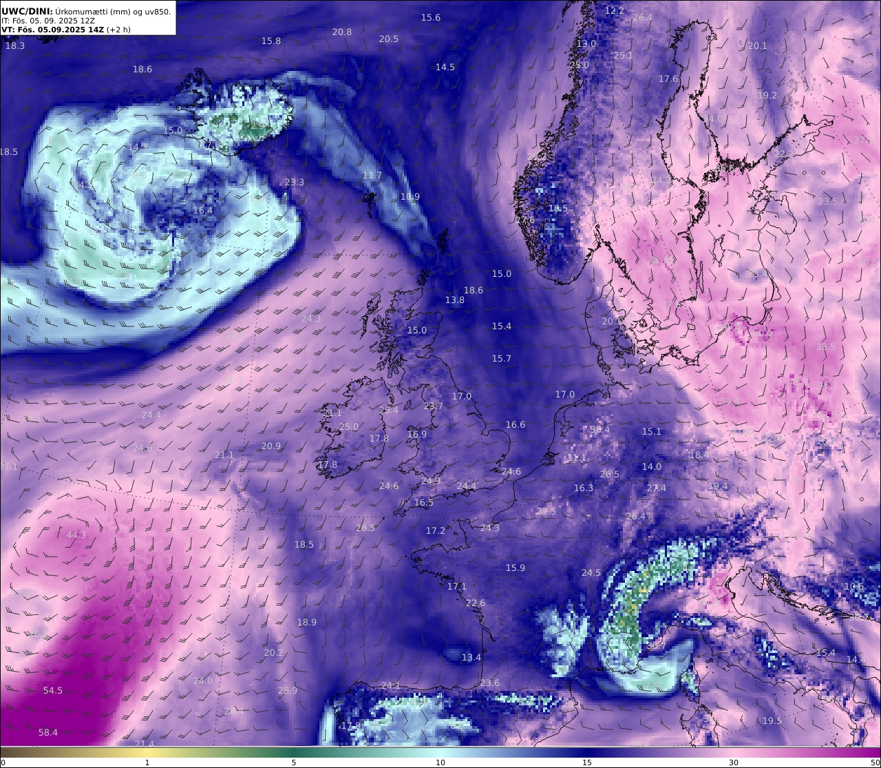The height and width of the screenshot is (768, 881).
Task: Click the 15.9 value over France
Action: pyautogui.click(x=516, y=568)
